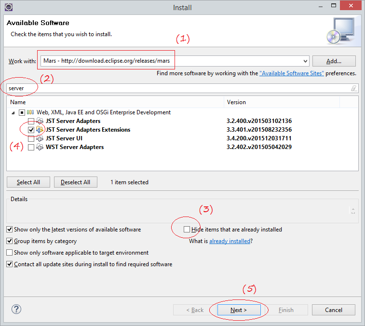
Task: Check the WST Server Adapters checkbox
Action: [31, 147]
